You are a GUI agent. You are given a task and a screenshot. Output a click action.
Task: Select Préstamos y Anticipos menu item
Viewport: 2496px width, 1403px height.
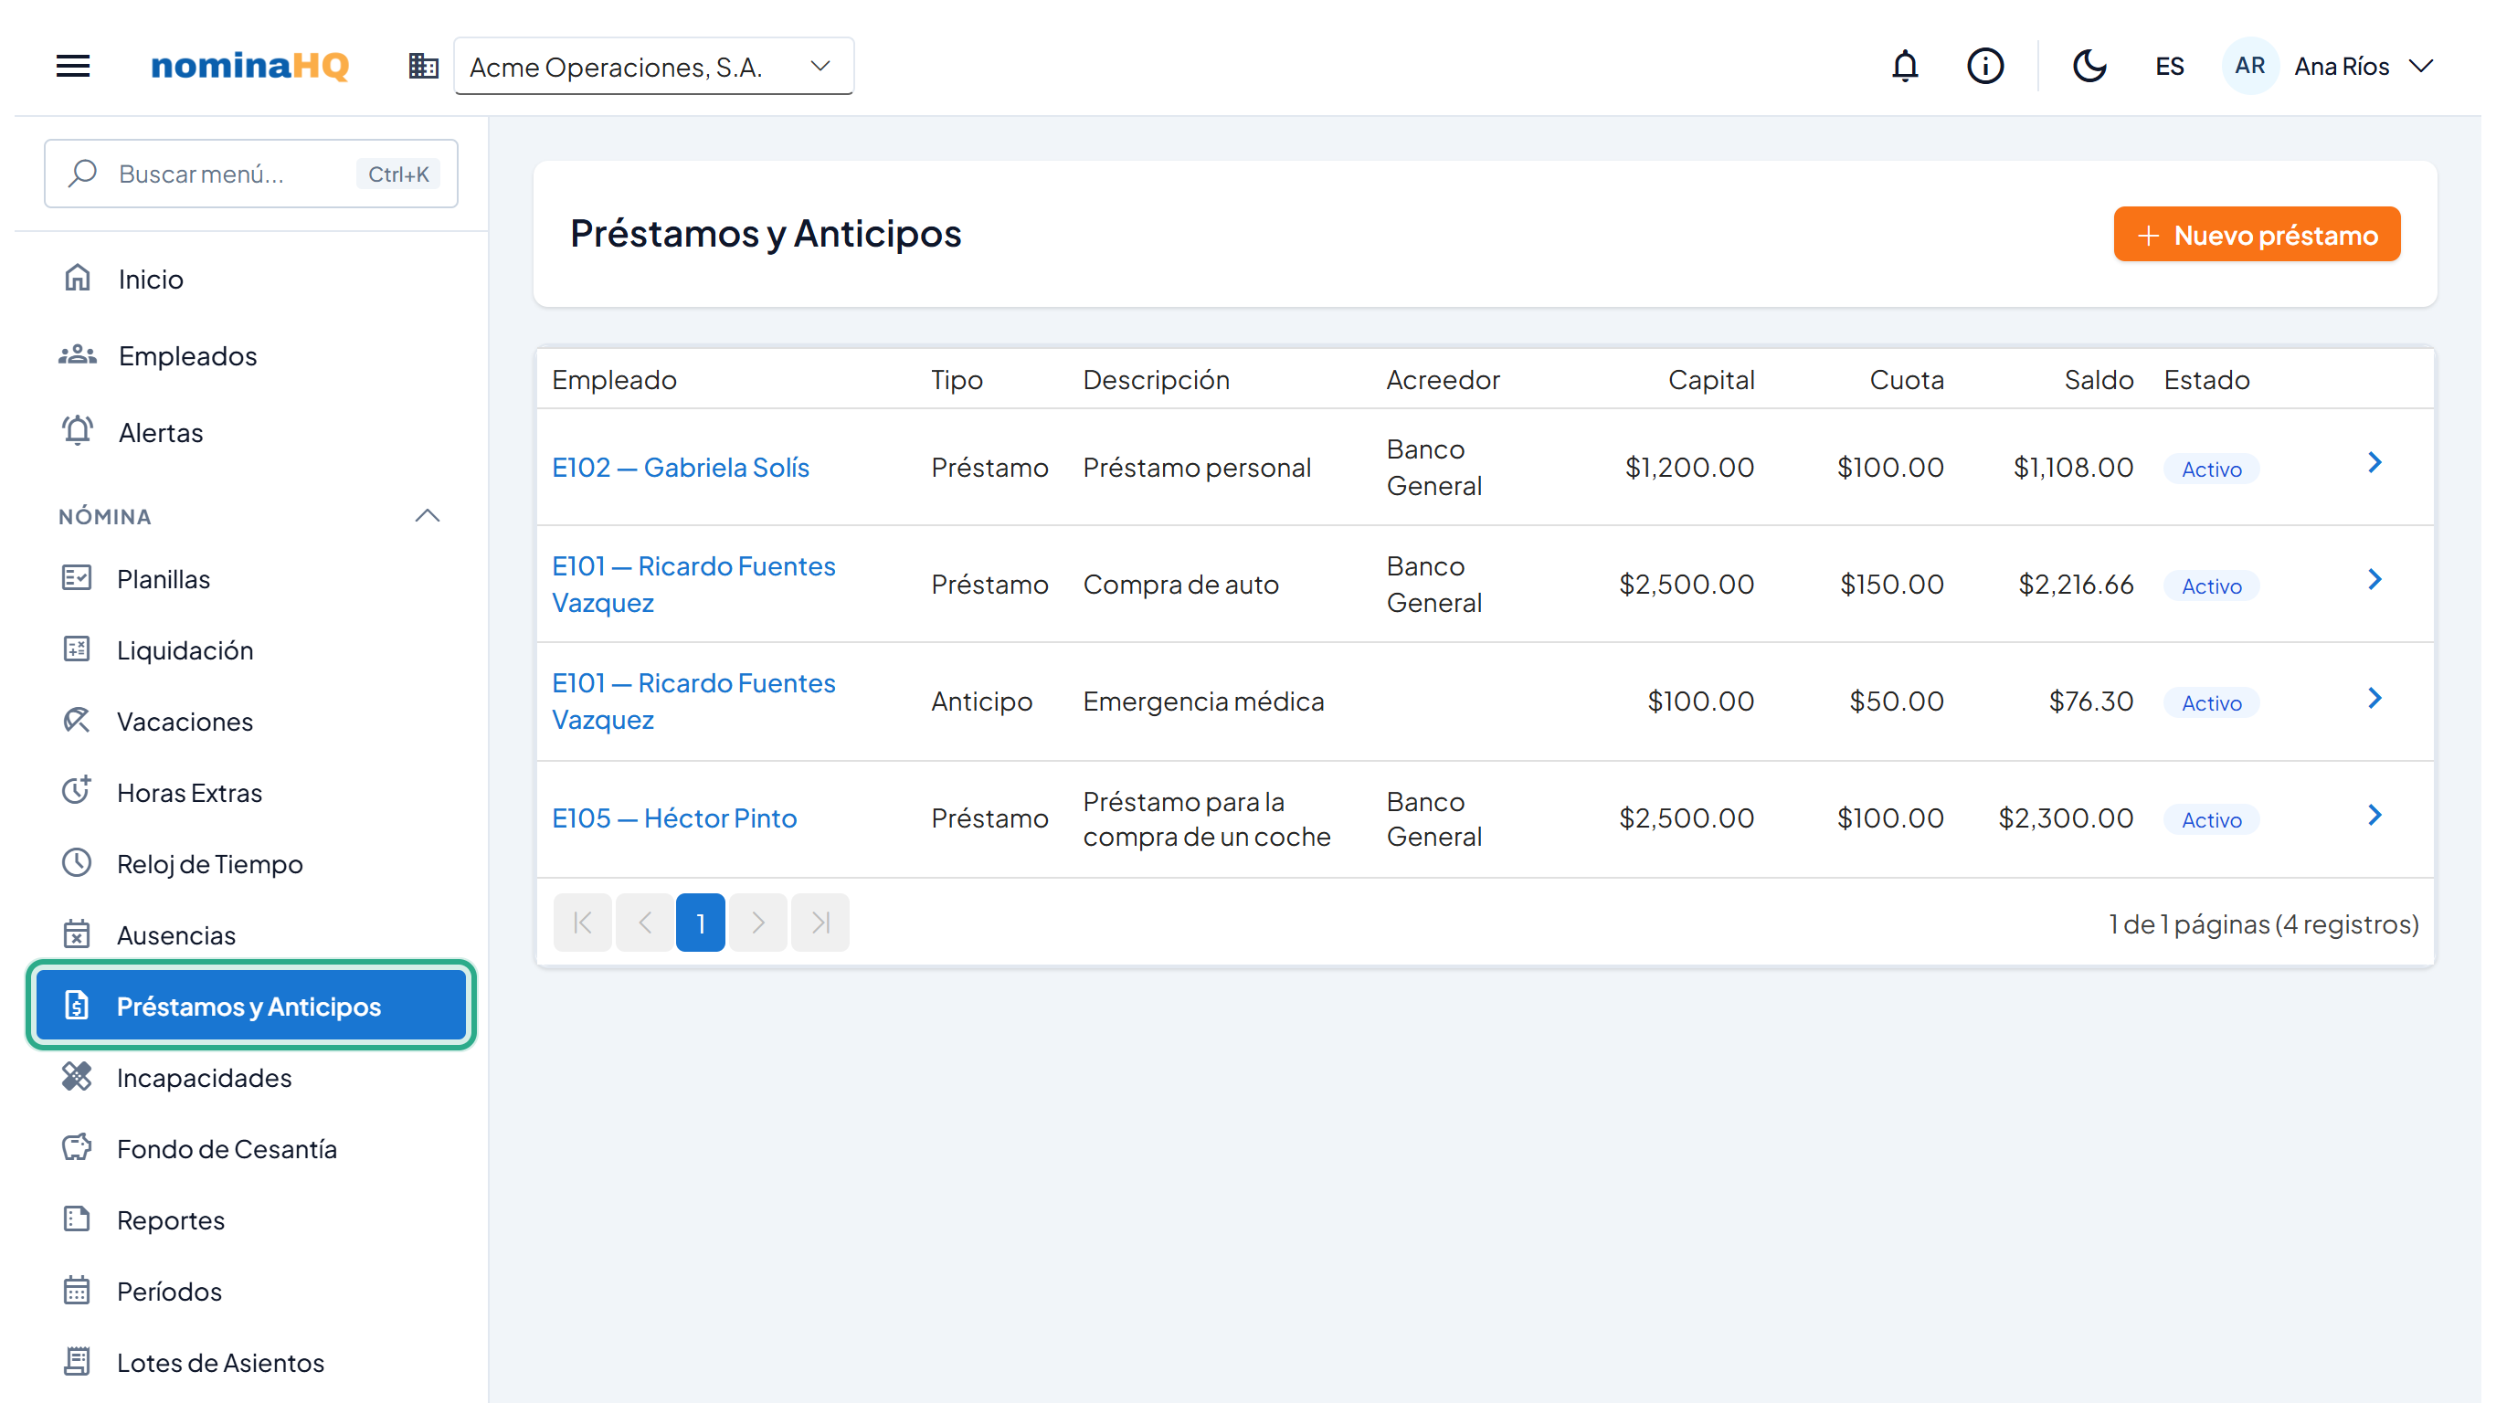(x=251, y=1006)
